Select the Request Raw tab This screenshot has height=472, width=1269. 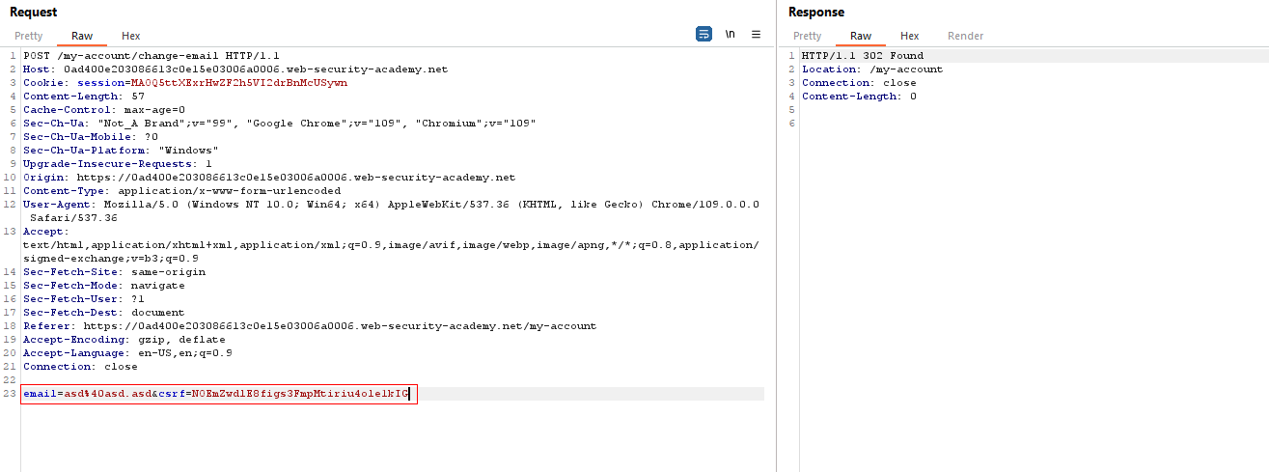click(82, 36)
